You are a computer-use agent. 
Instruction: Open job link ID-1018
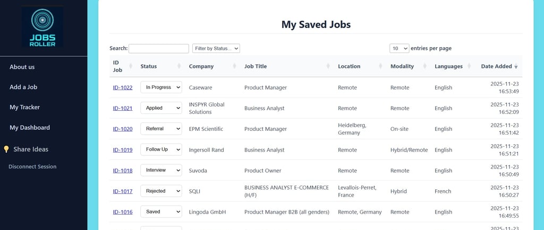point(123,171)
